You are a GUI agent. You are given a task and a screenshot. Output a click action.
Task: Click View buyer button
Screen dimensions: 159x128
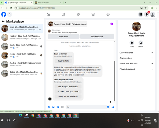(64, 36)
